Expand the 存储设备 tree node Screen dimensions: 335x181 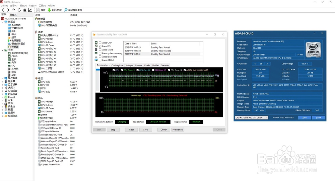point(3,91)
